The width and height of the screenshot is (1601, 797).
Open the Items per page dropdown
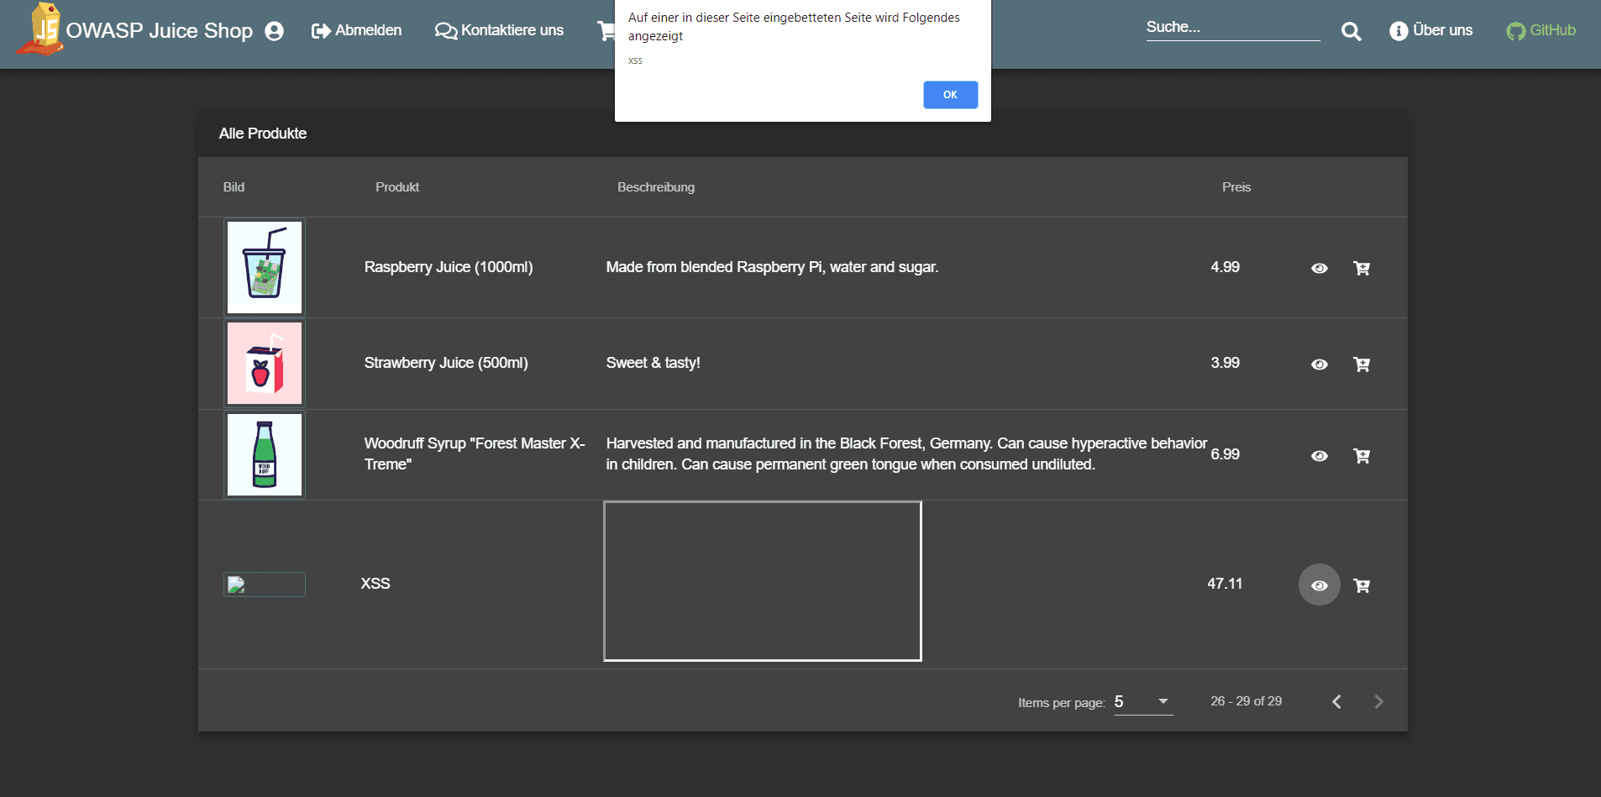[1143, 702]
